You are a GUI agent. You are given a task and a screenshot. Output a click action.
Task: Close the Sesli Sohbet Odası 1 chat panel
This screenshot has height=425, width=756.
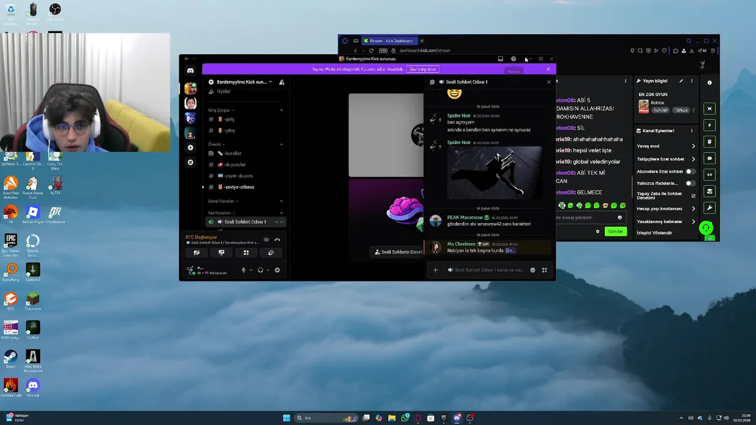(549, 82)
